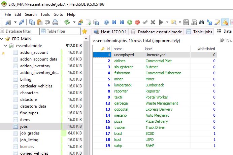
Task: Open the Search menu
Action: (31, 14)
